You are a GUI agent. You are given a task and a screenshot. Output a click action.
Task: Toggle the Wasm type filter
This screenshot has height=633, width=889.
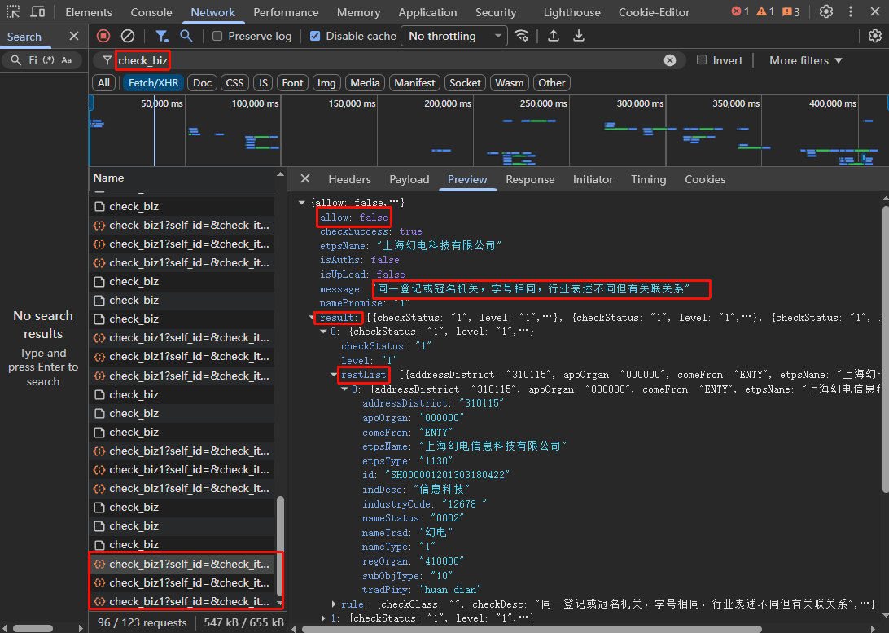tap(509, 83)
